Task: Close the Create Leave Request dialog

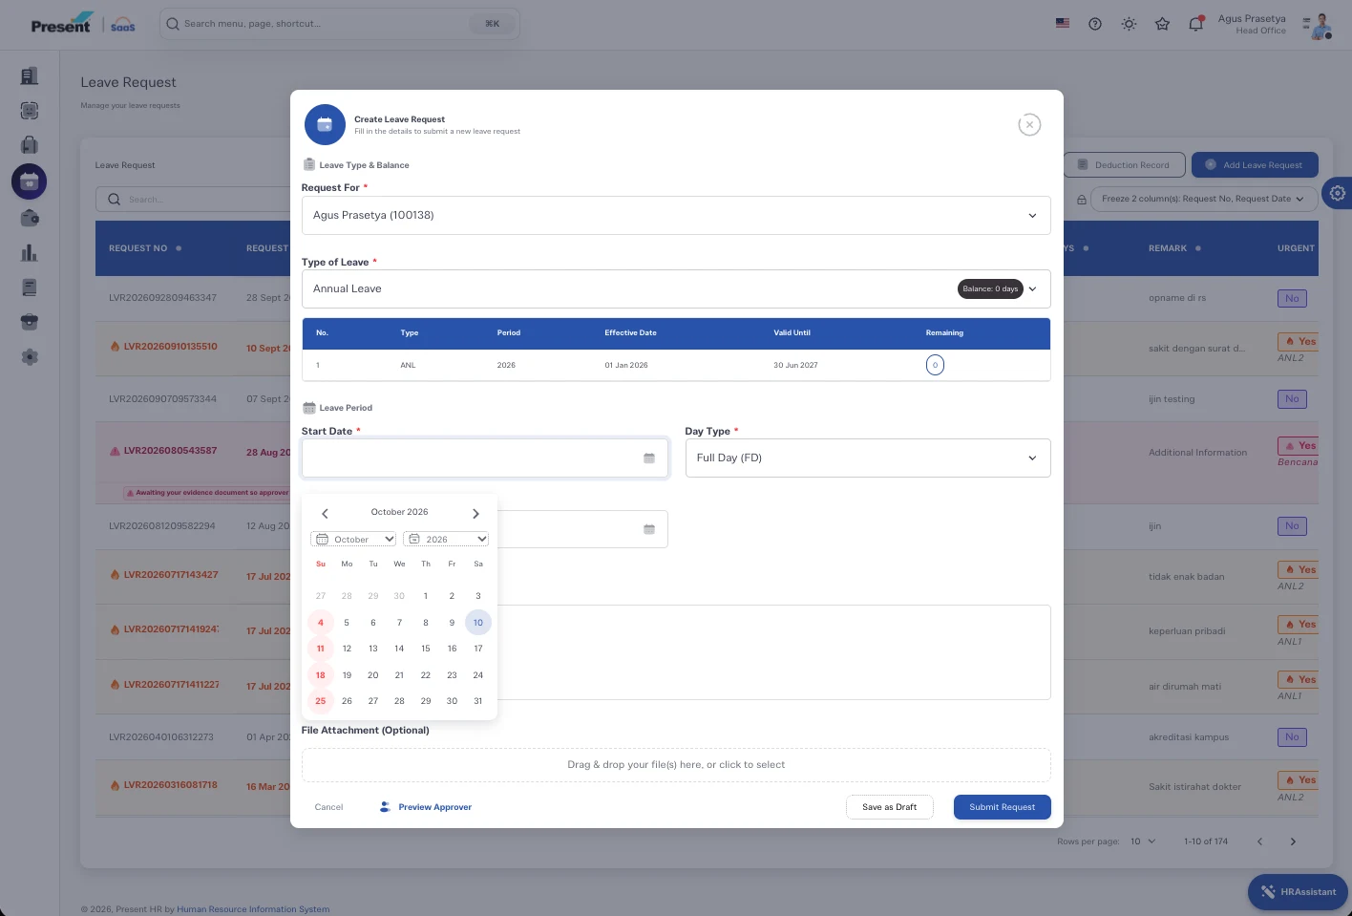Action: [1029, 124]
